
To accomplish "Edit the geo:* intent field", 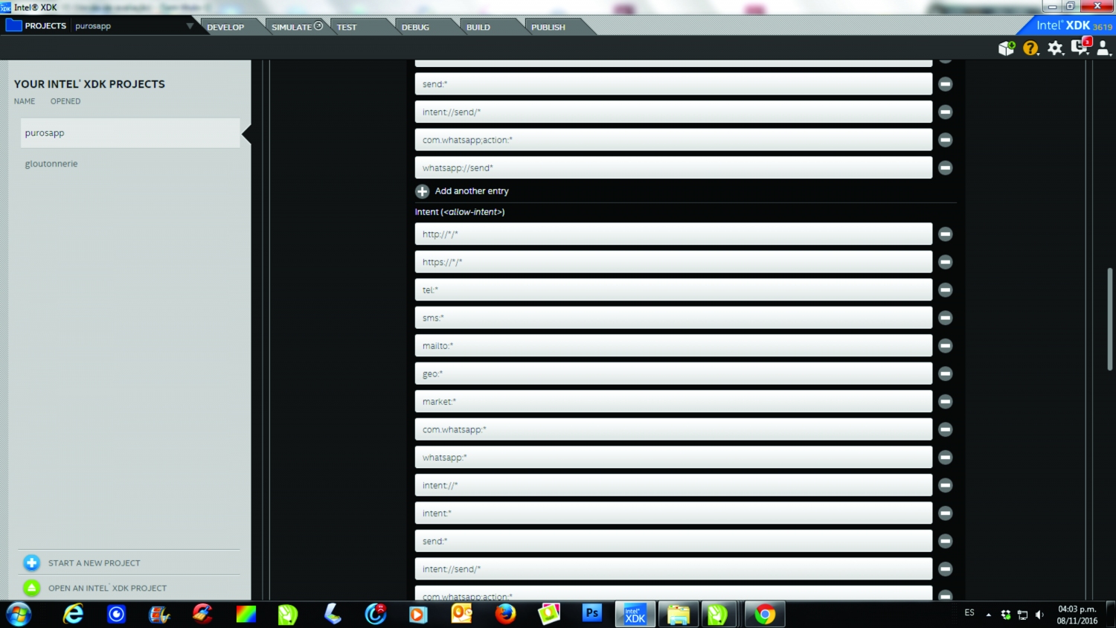I will point(673,374).
